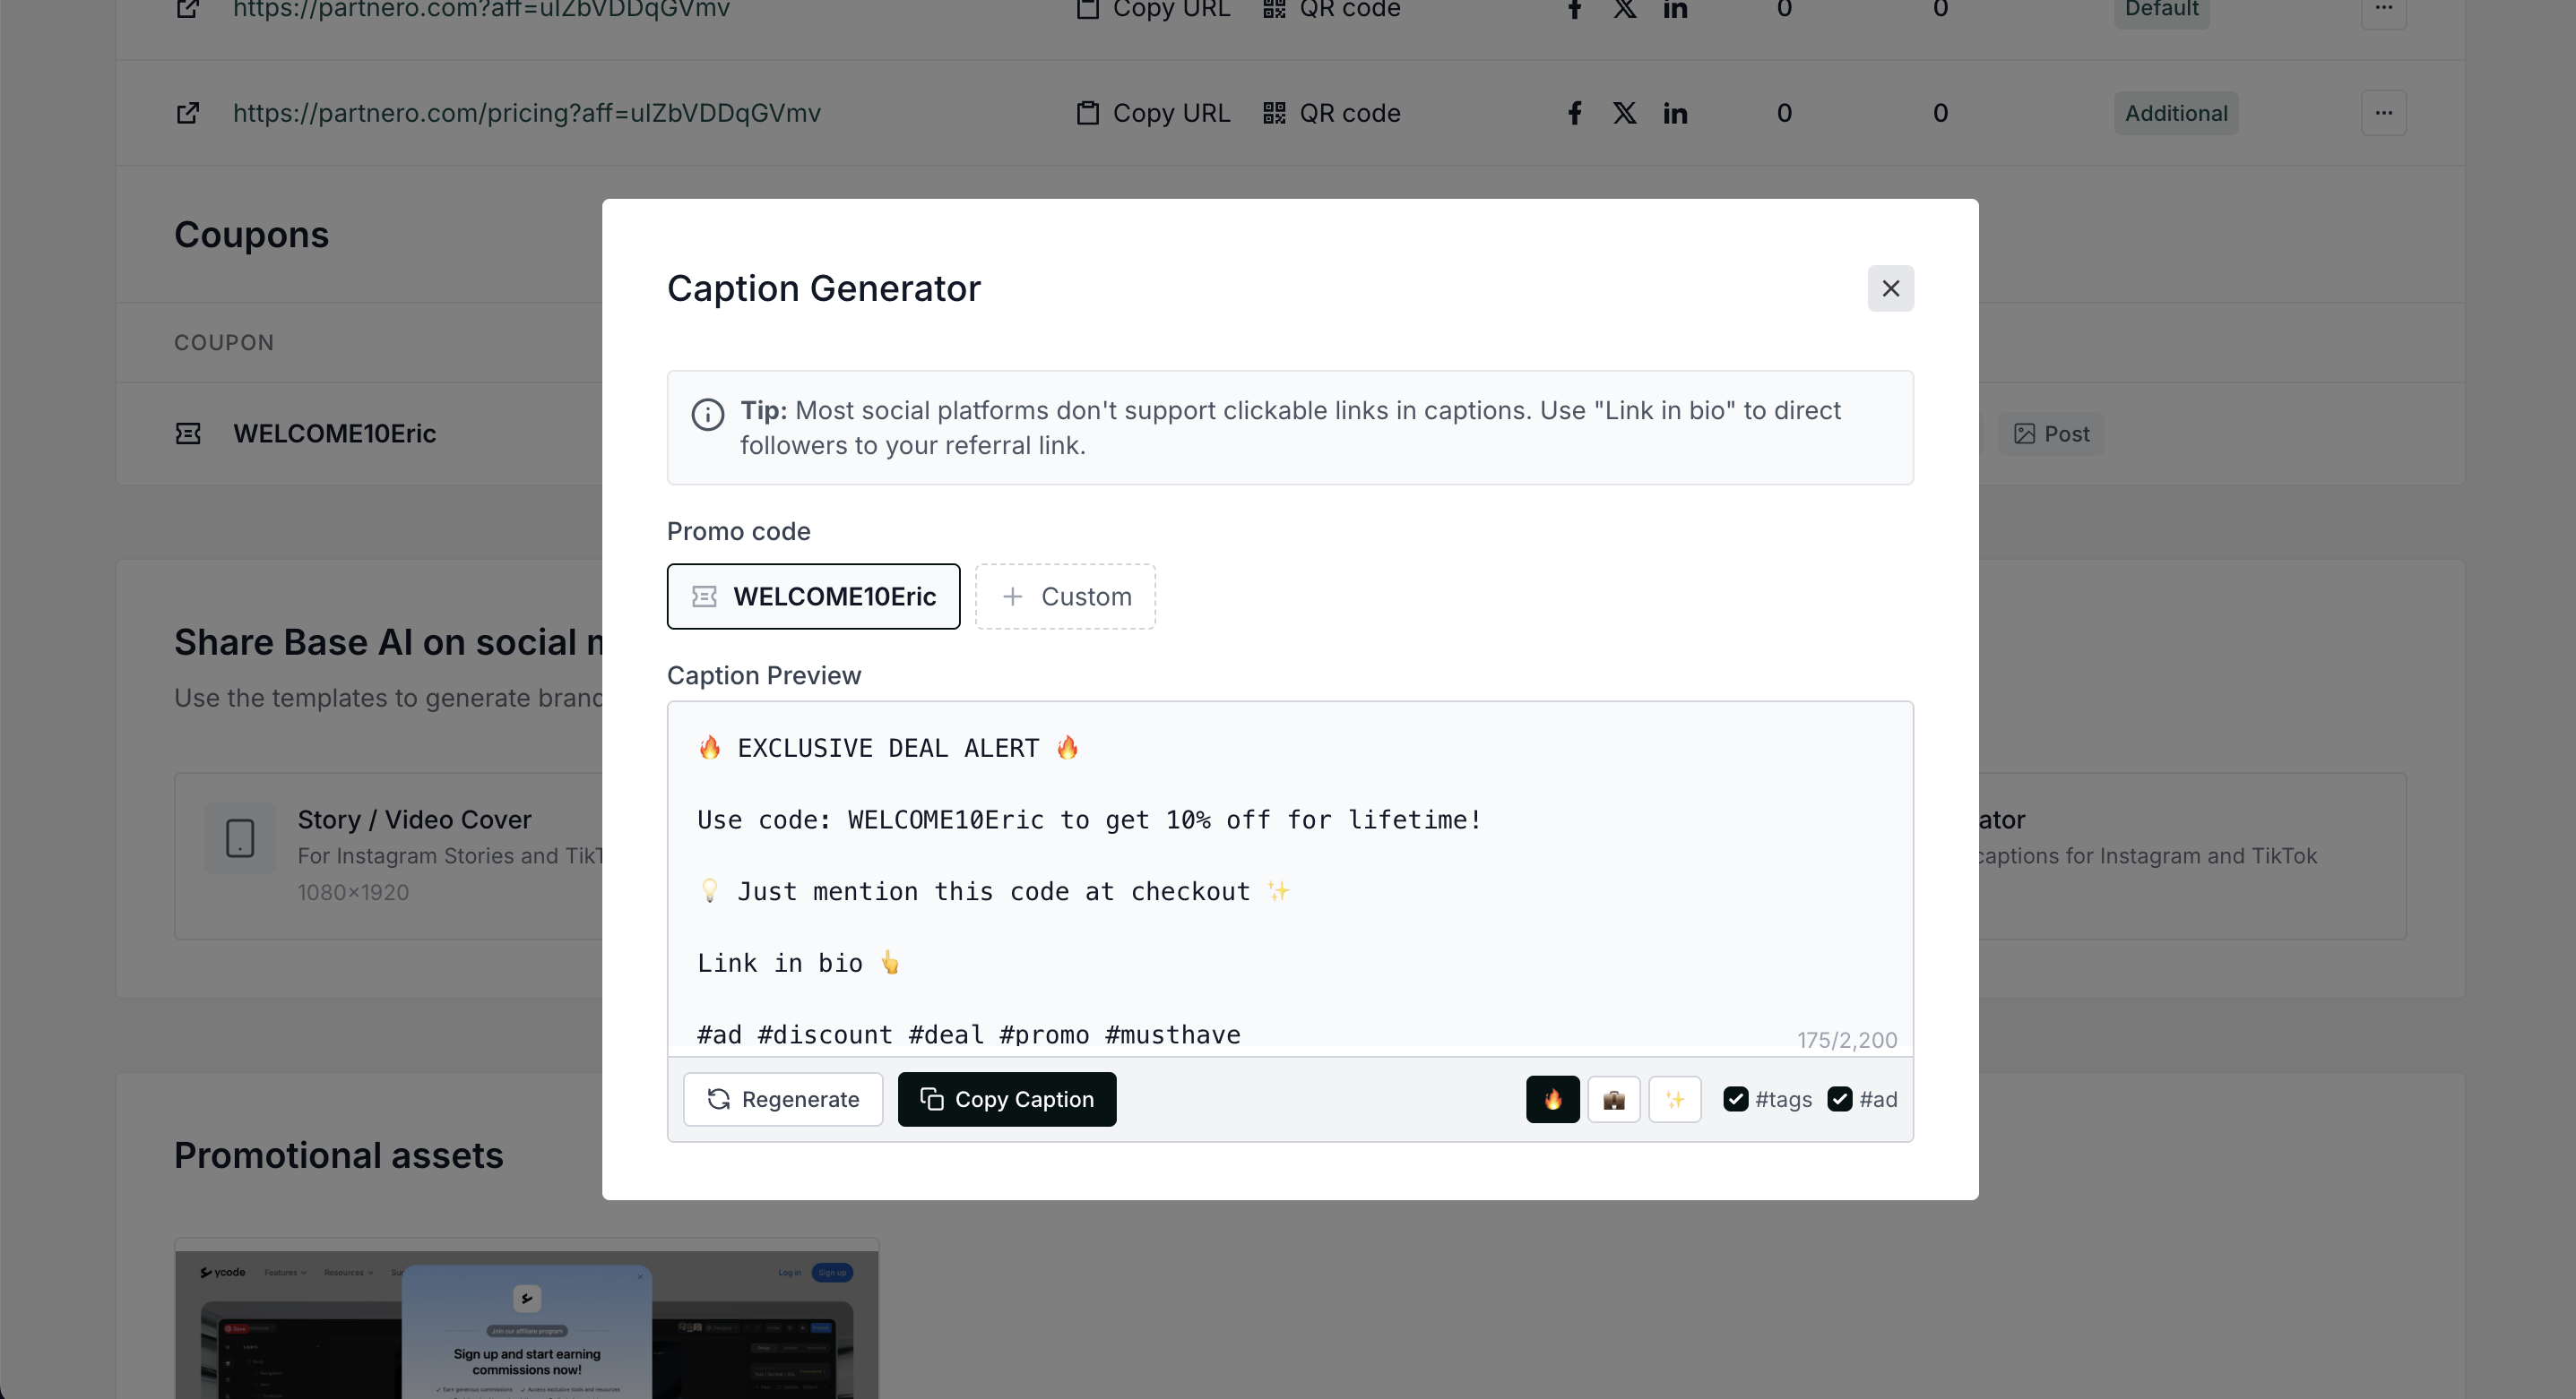This screenshot has height=1399, width=2576.
Task: Select the fire emoji caption style
Action: pos(1552,1099)
